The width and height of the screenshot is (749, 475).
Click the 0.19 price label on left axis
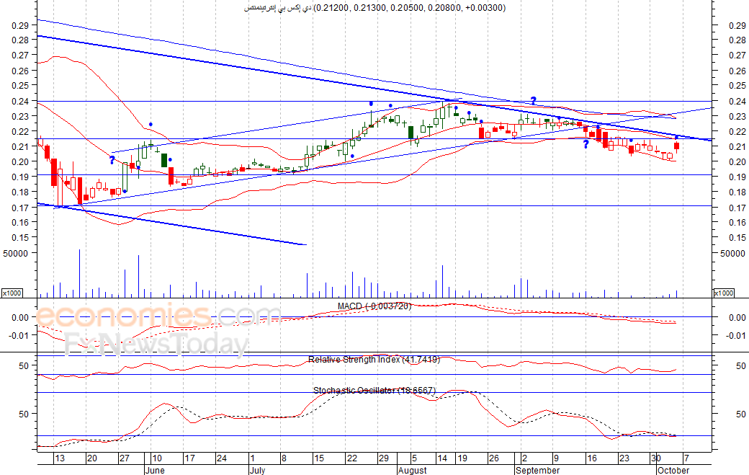click(x=20, y=177)
